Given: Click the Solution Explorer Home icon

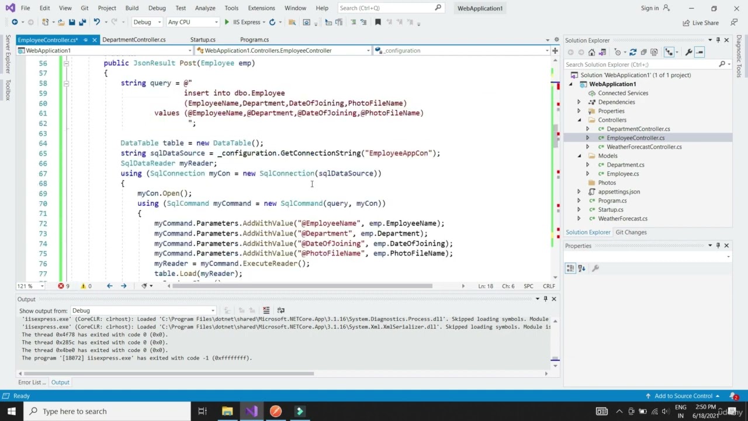Looking at the screenshot, I should click(592, 53).
